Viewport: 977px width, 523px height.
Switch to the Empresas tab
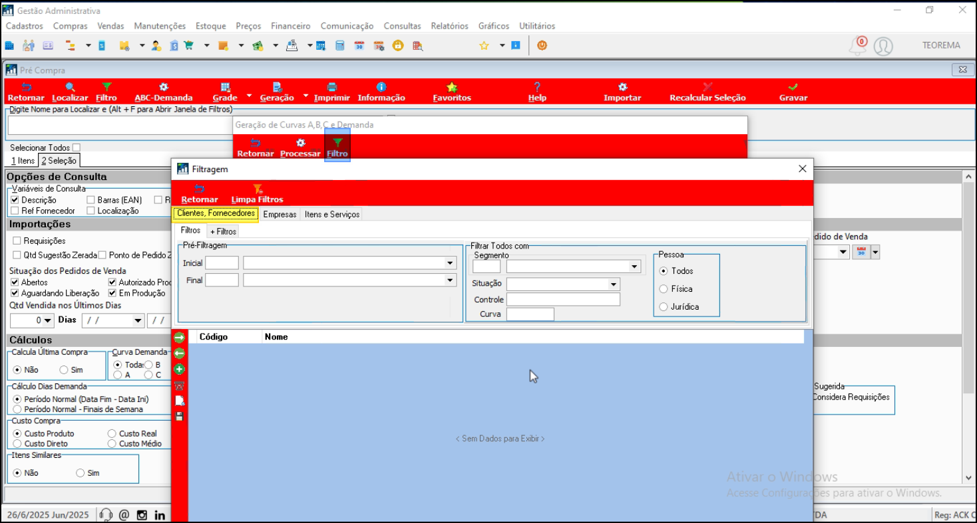(x=280, y=214)
